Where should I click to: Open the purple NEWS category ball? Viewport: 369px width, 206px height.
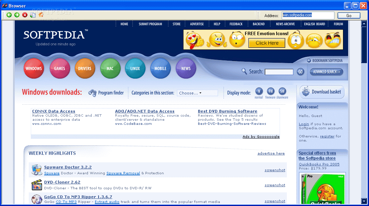(186, 69)
